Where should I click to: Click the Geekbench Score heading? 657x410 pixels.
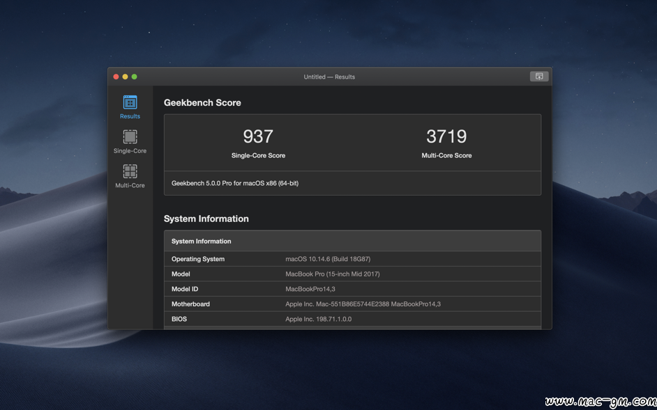pos(202,102)
